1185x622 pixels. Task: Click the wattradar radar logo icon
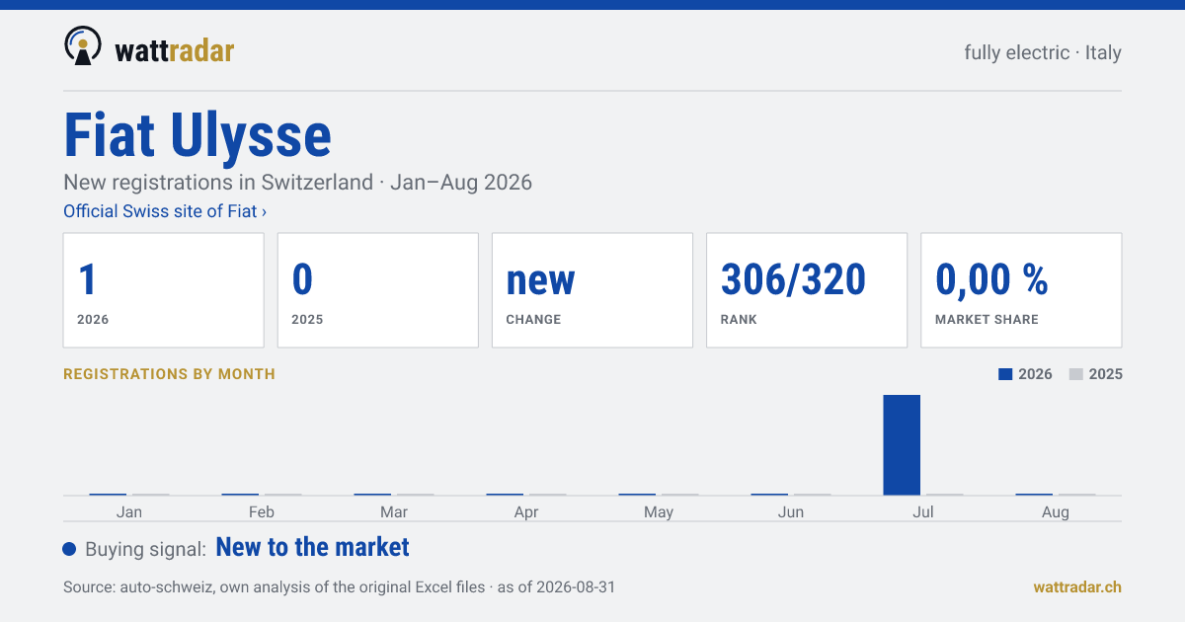(x=83, y=45)
